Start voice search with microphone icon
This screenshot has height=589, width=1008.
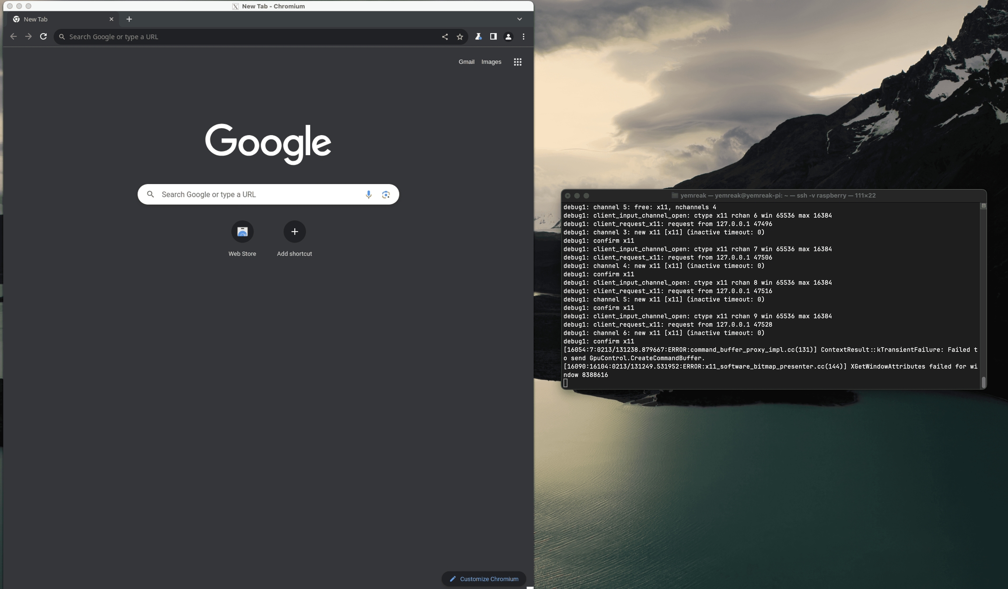(368, 195)
